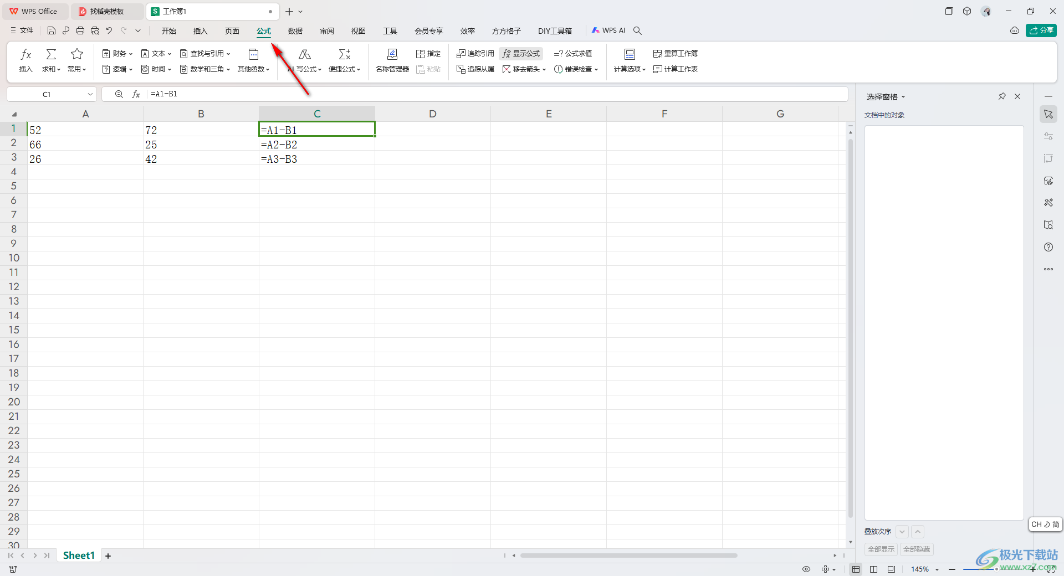Click the Share button
This screenshot has height=576, width=1064.
coord(1041,30)
